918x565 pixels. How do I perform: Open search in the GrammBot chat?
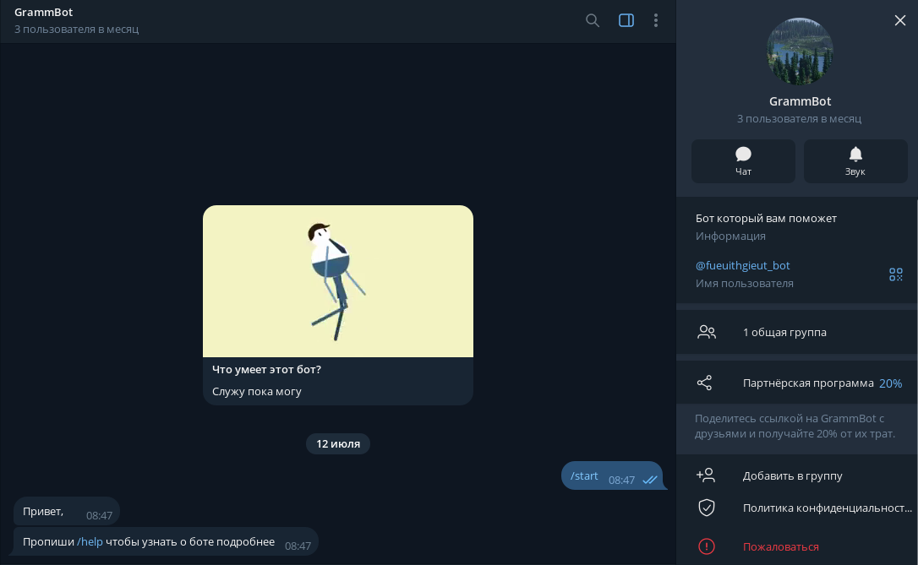click(x=592, y=20)
